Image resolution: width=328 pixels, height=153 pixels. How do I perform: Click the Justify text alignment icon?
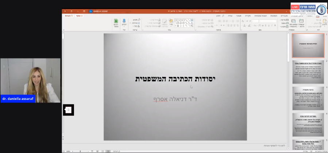pos(228,25)
